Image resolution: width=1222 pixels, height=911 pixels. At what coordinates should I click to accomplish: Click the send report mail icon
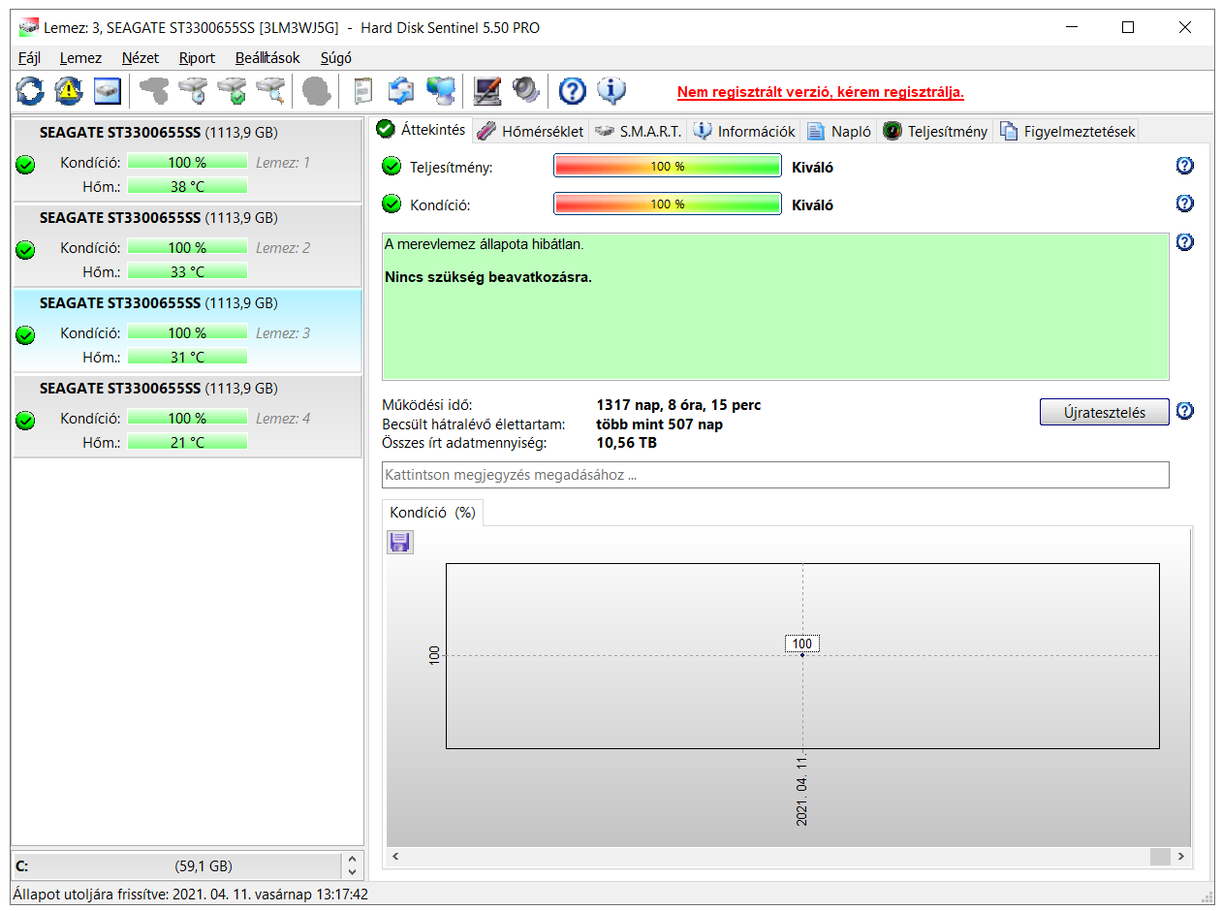[x=401, y=91]
